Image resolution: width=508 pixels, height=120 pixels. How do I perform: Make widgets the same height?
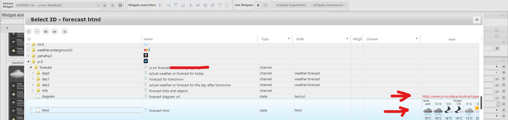tap(228, 5)
